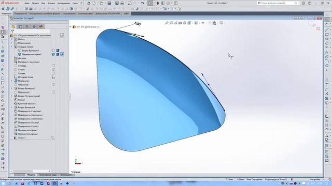Image resolution: width=332 pixels, height=186 pixels.
Task: Switch to the FeatureManager design tree tab
Action: tap(13, 26)
